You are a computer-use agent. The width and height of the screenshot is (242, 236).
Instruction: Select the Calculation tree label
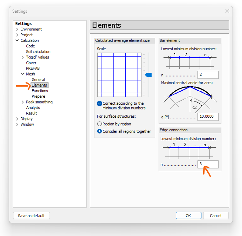click(x=30, y=40)
